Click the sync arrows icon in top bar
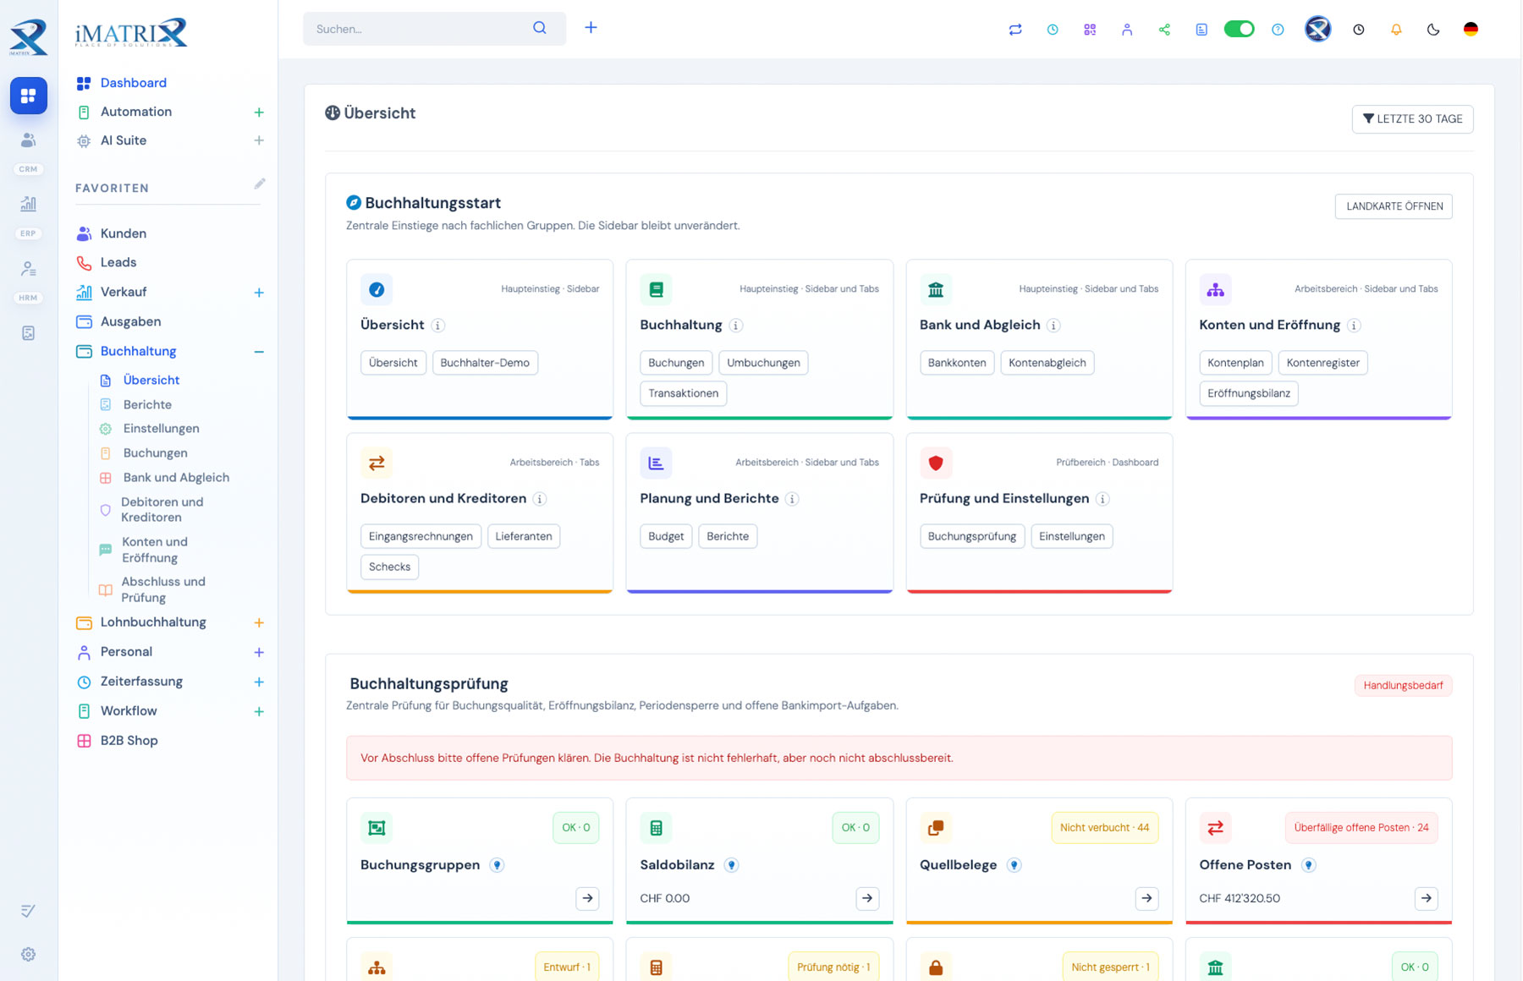Image resolution: width=1523 pixels, height=981 pixels. tap(1015, 30)
